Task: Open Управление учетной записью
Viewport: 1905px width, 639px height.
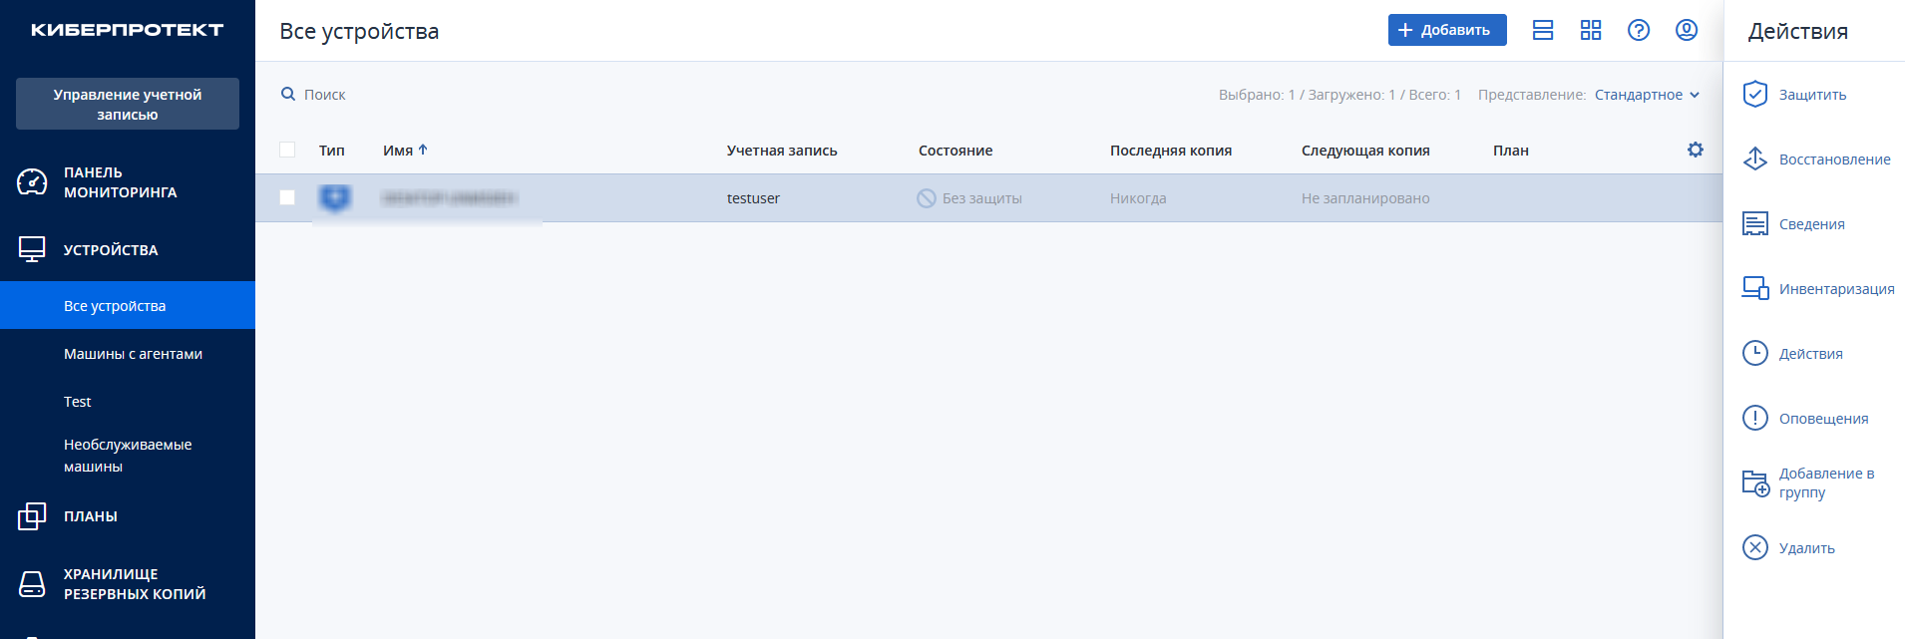Action: click(128, 104)
